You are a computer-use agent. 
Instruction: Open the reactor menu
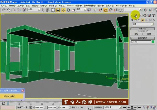(x=70, y=6)
